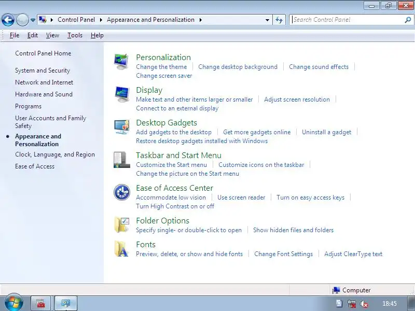Image resolution: width=415 pixels, height=311 pixels.
Task: Click Get more gadgets online
Action: tap(257, 132)
